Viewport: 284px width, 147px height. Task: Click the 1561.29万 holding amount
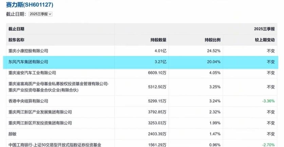click(x=157, y=145)
